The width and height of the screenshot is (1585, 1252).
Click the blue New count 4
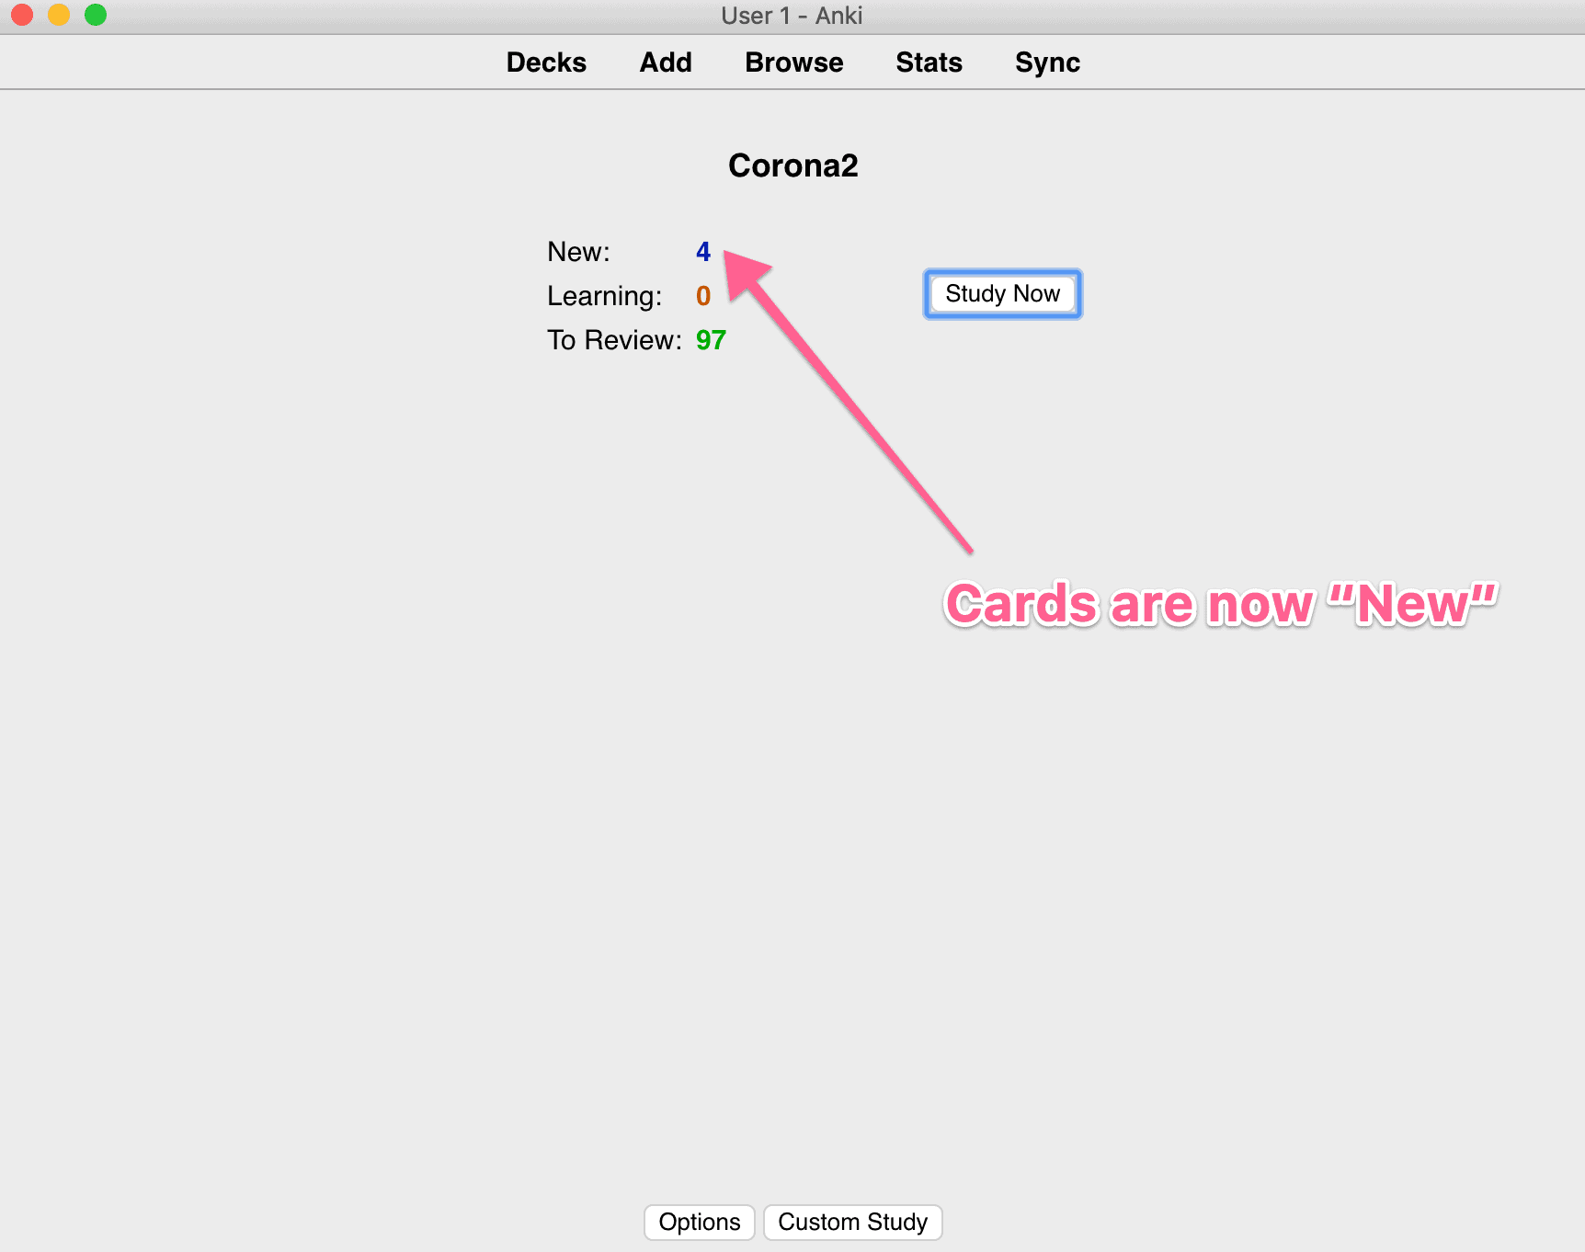click(x=703, y=251)
